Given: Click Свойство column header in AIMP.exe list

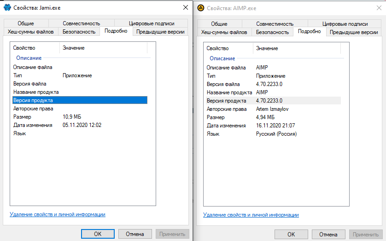Looking at the screenshot, I should click(228, 48).
